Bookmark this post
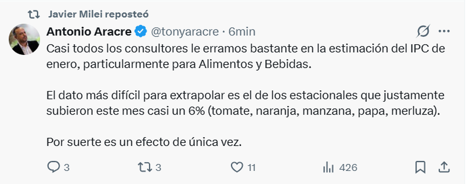Image resolution: width=470 pixels, height=184 pixels. coord(420,167)
